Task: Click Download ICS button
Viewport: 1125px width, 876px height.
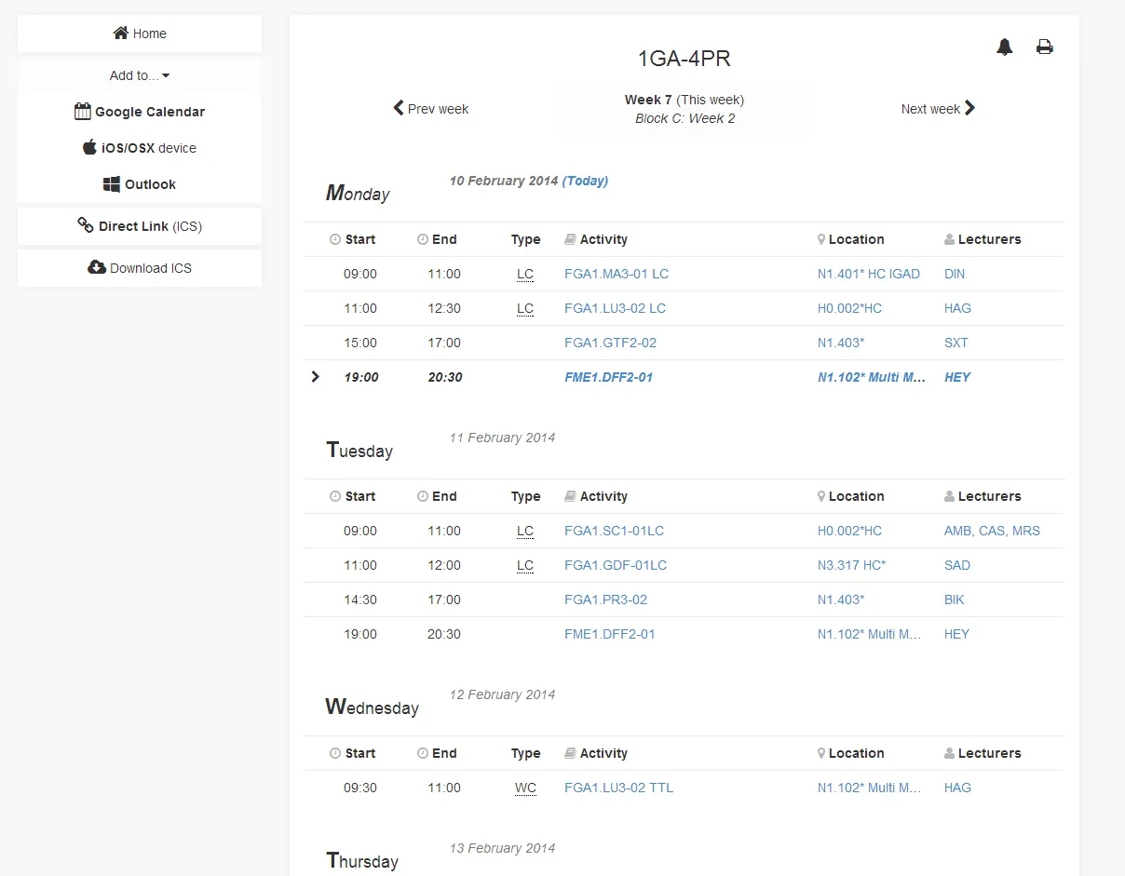Action: [x=140, y=268]
